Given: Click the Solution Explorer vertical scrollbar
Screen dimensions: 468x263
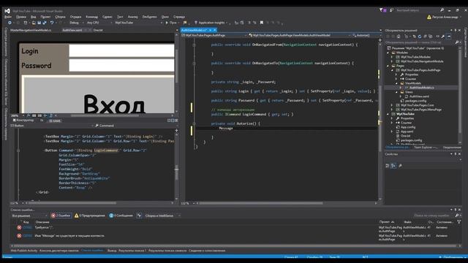Looking at the screenshot, I should click(460, 96).
